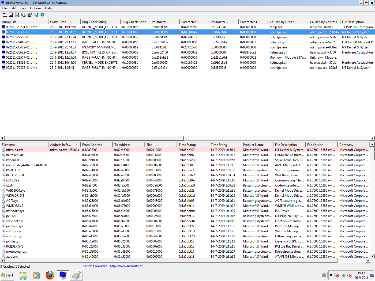Click the BlueScreenView taskbar button
The image size is (375, 281).
pos(63,275)
